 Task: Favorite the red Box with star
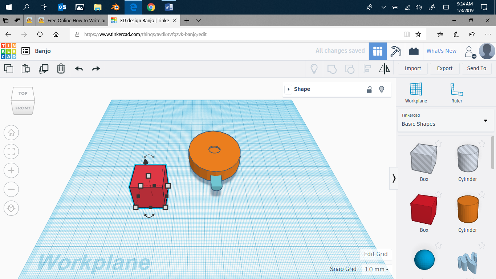[438, 194]
